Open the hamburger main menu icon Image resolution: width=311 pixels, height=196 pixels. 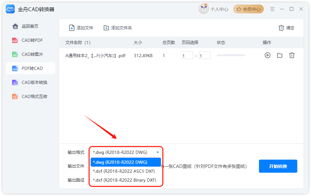tap(272, 9)
